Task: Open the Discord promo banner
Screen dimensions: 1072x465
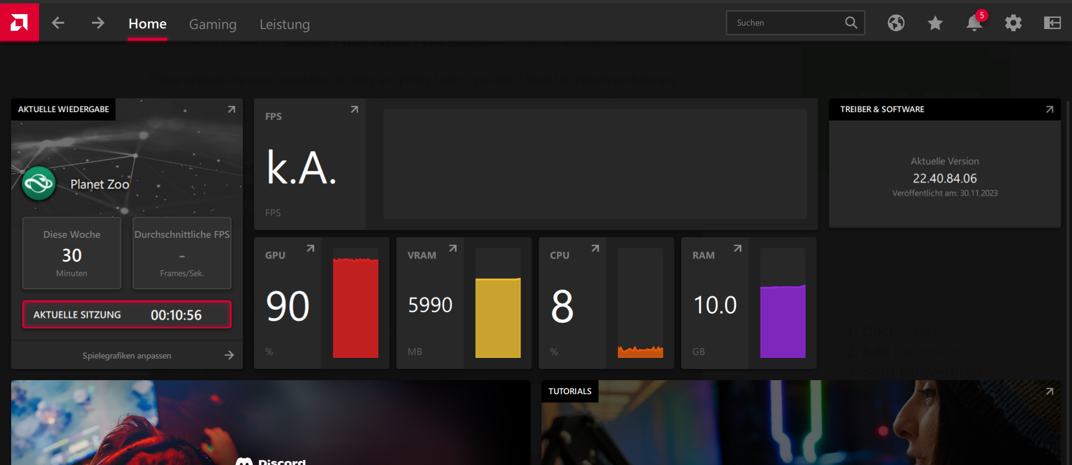Action: click(271, 423)
